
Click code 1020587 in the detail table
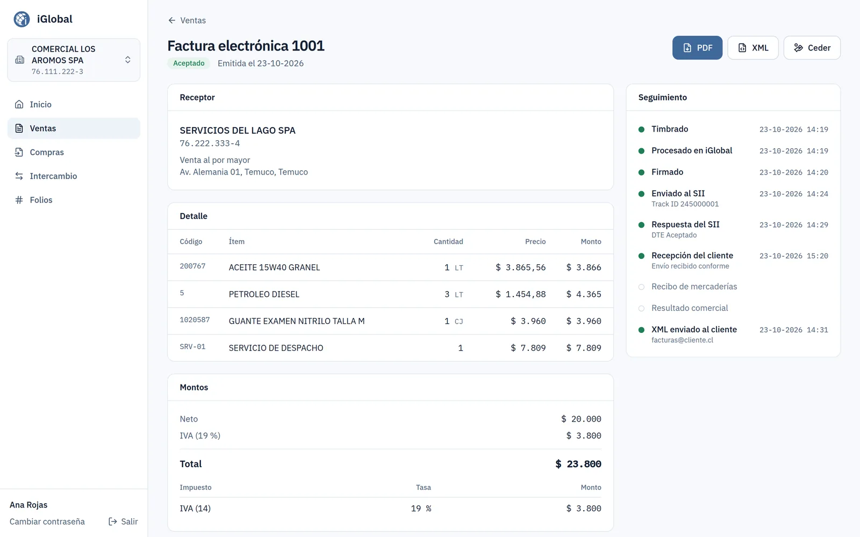pos(195,320)
